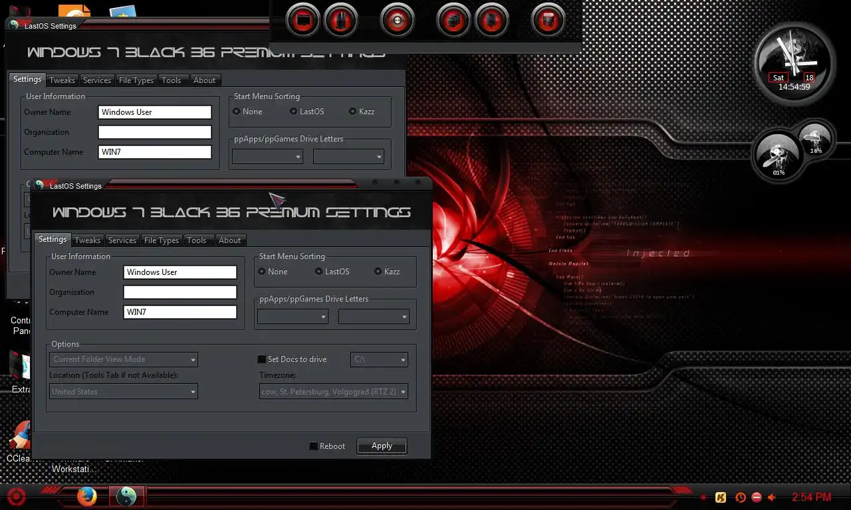
Task: Click the Owner Name field in the back window
Action: tap(155, 112)
